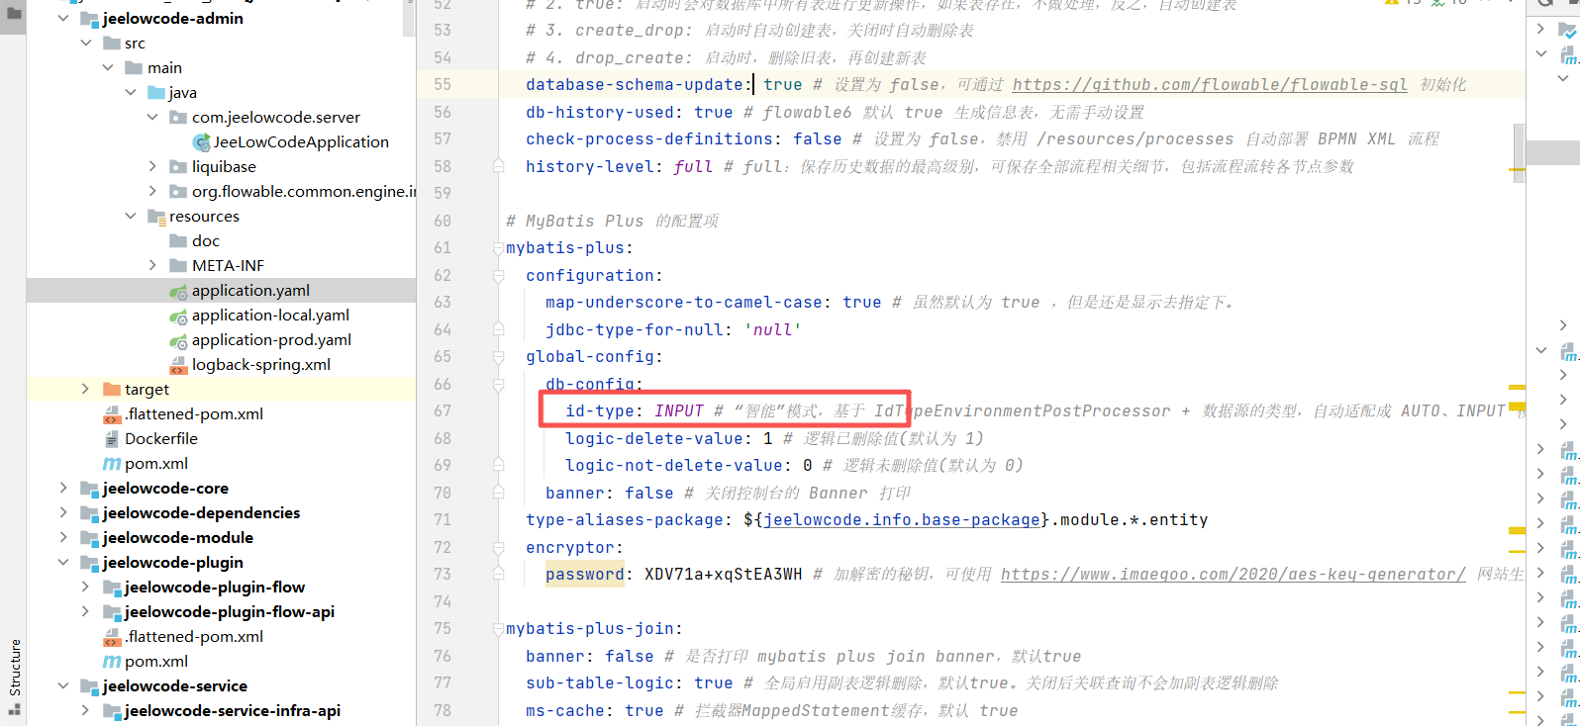Screen dimensions: 1580x726
Task: Open the flowable-sql GitHub link
Action: point(1209,85)
